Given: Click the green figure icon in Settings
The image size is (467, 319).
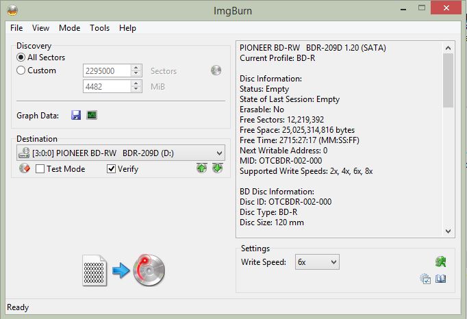Looking at the screenshot, I should pos(440,261).
